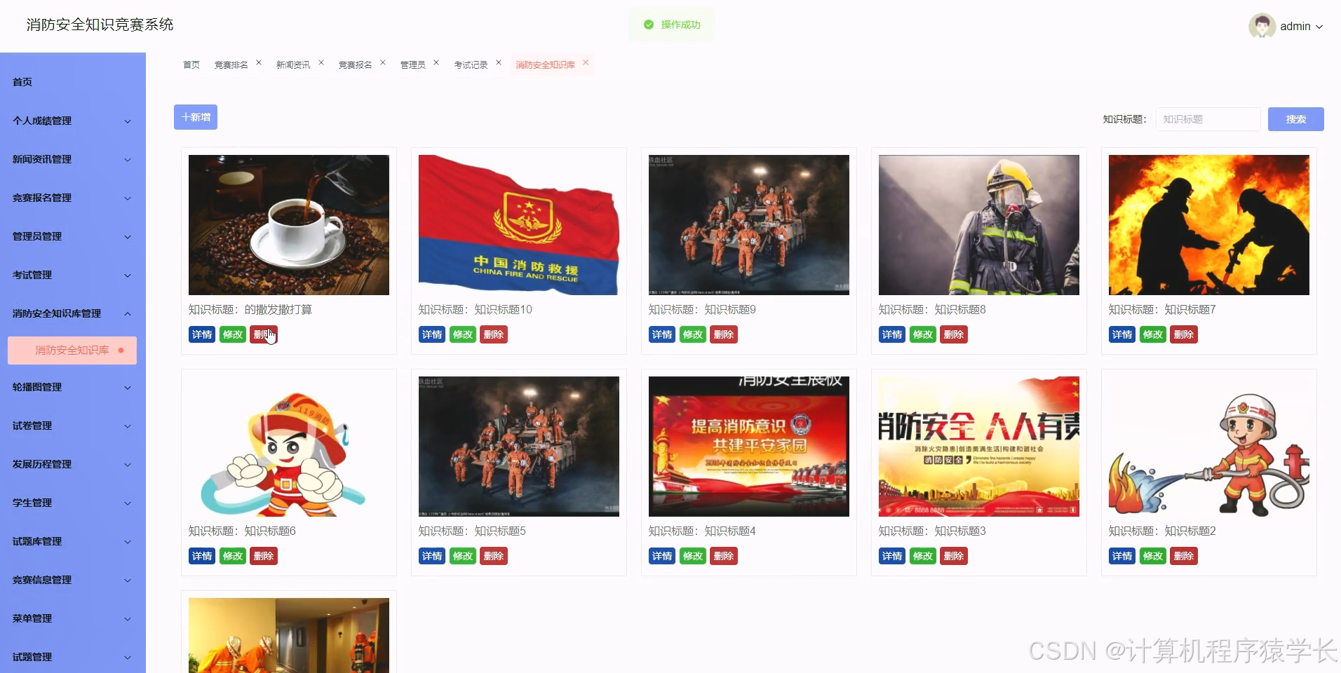Close the 消防安全知识库 tab with its X
The height and width of the screenshot is (673, 1341).
[x=586, y=63]
